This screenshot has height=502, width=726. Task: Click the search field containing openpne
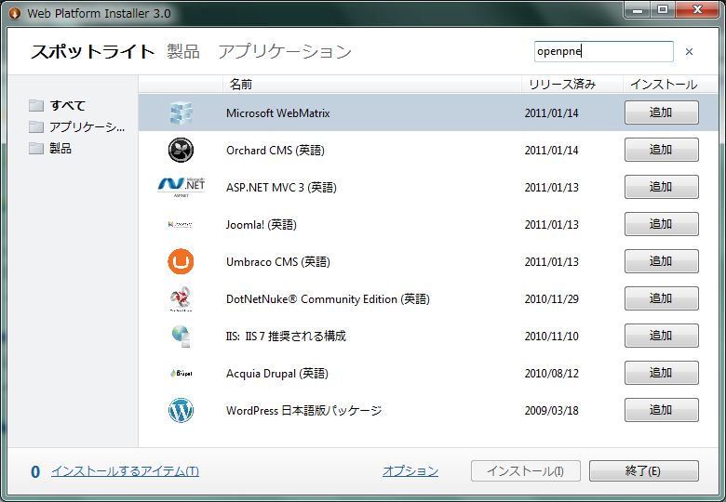[603, 52]
